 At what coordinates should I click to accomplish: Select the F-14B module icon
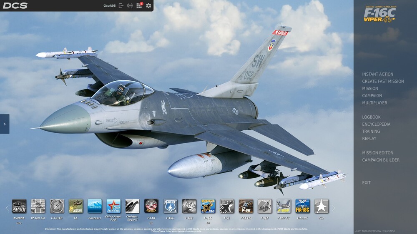[151, 206]
